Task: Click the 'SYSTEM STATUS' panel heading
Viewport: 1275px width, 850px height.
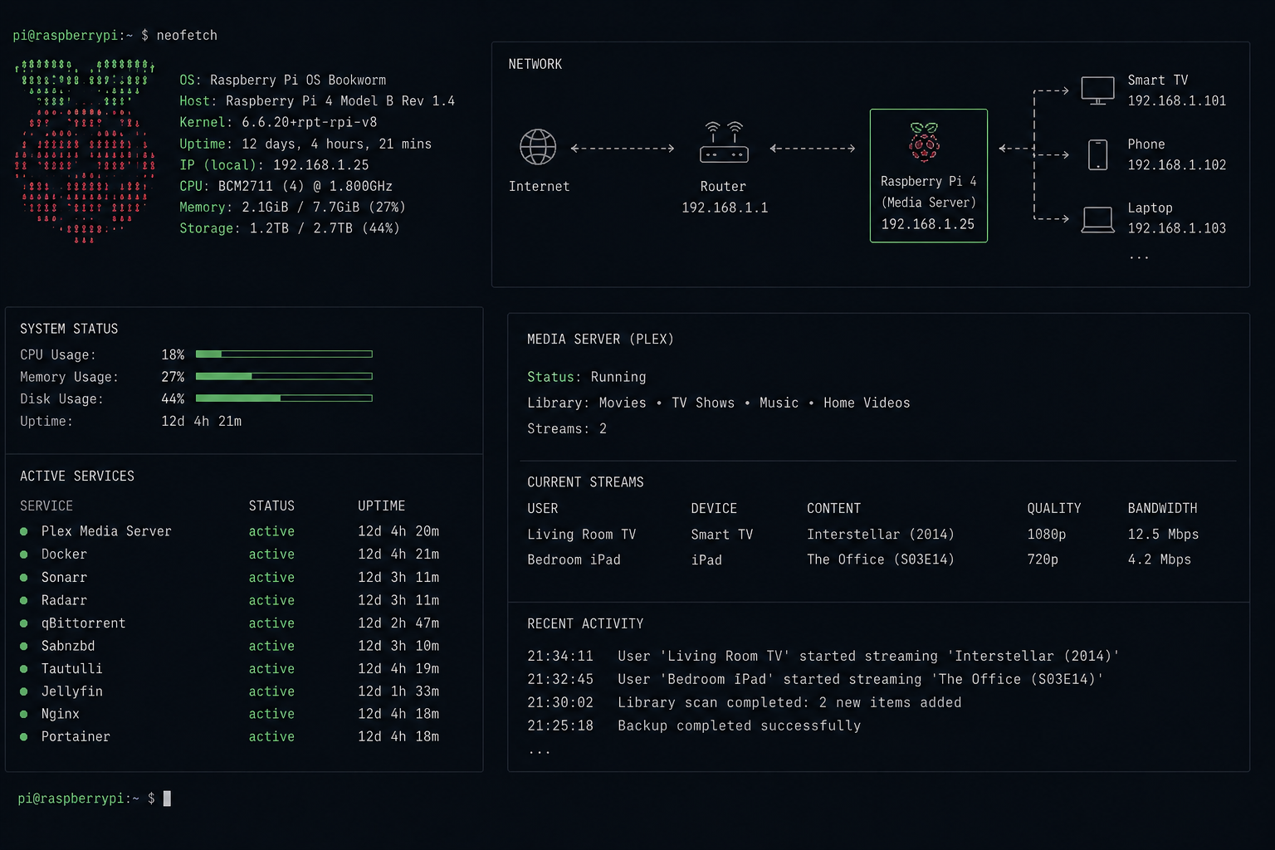Action: pyautogui.click(x=69, y=330)
